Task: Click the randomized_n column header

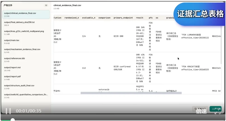Action: tap(72, 18)
